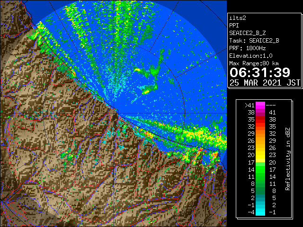Click the 'PPI' scan type text
This screenshot has height=227, width=303.
coord(234,26)
